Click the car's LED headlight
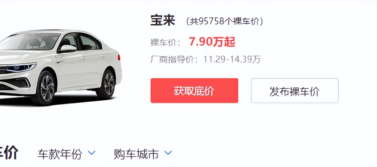The image size is (377, 167). coord(21,67)
